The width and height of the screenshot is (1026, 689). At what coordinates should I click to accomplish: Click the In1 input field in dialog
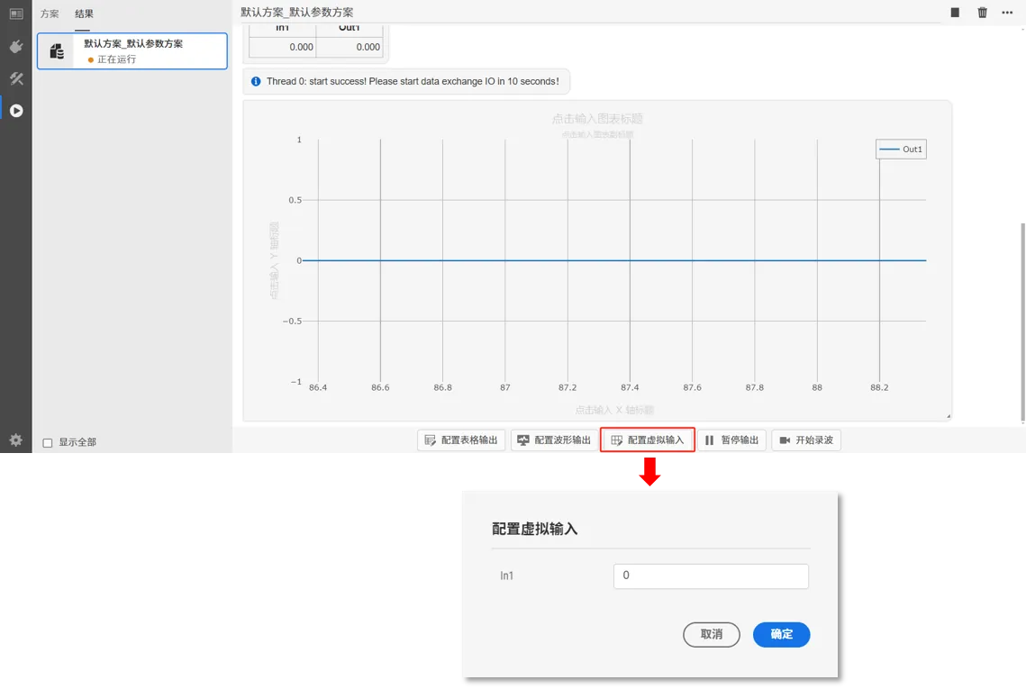(711, 576)
